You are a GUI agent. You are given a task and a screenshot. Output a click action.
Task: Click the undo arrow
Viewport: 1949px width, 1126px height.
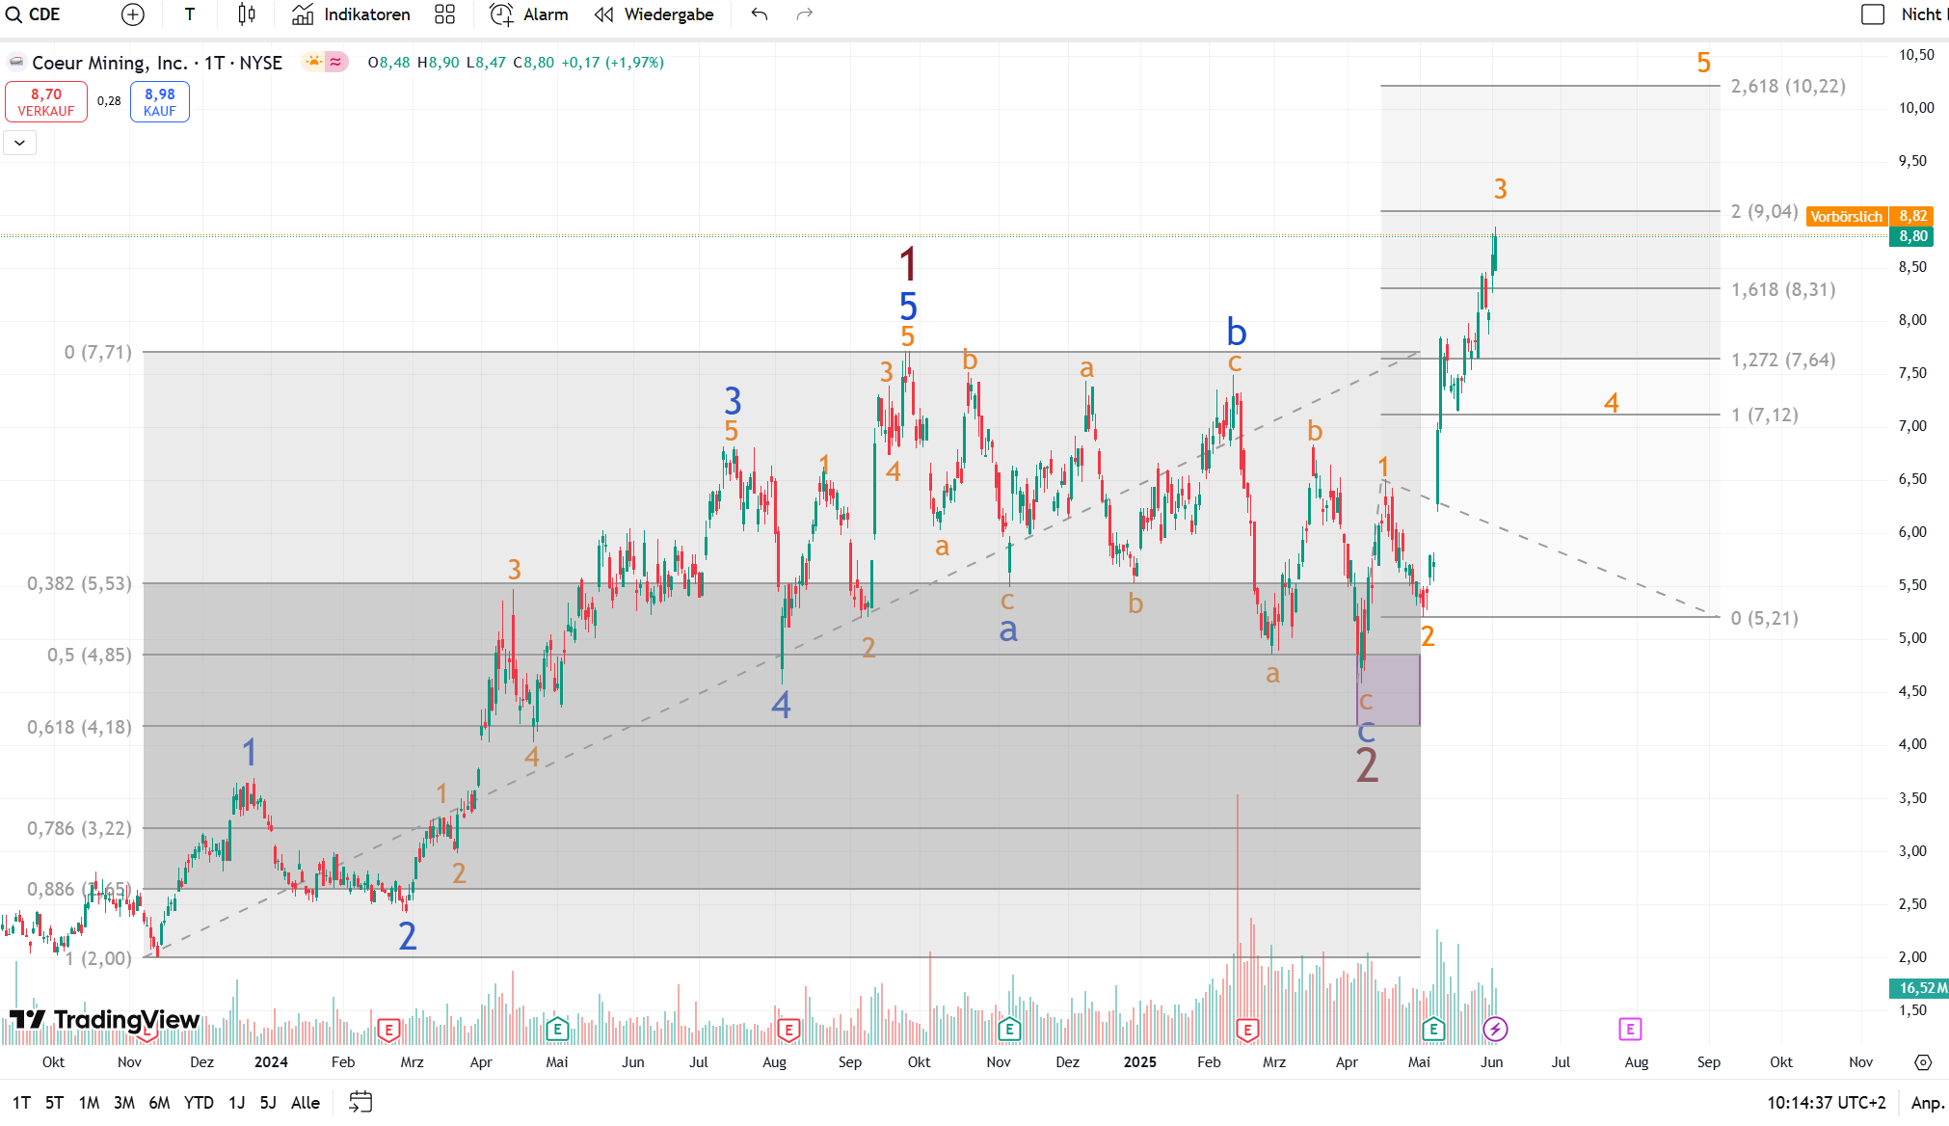click(760, 14)
